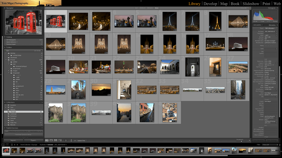Click the Sync Metadata button
This screenshot has height=158, width=282.
[x=259, y=140]
